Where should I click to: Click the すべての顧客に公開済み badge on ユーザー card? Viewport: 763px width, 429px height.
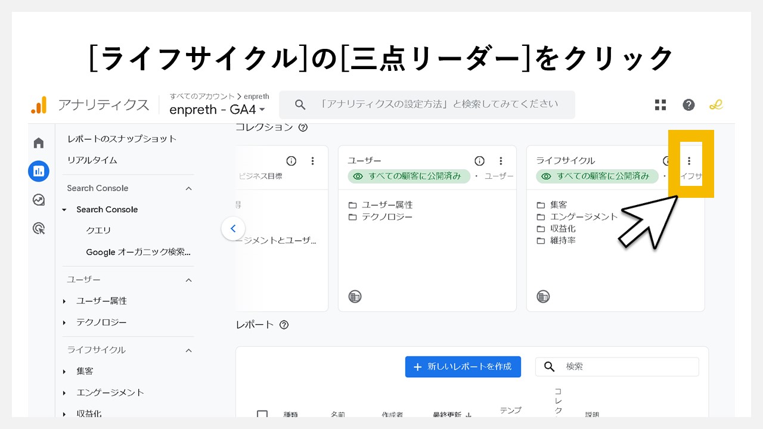point(408,176)
